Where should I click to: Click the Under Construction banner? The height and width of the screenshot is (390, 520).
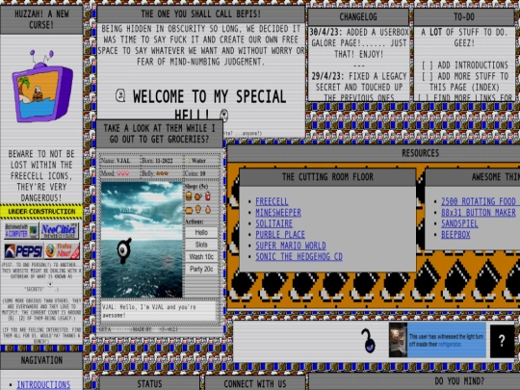pyautogui.click(x=41, y=212)
